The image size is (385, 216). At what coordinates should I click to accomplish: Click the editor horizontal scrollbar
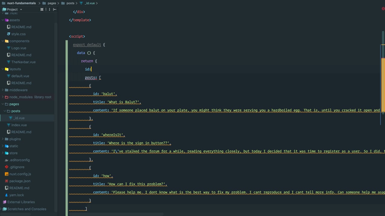(x=116, y=214)
